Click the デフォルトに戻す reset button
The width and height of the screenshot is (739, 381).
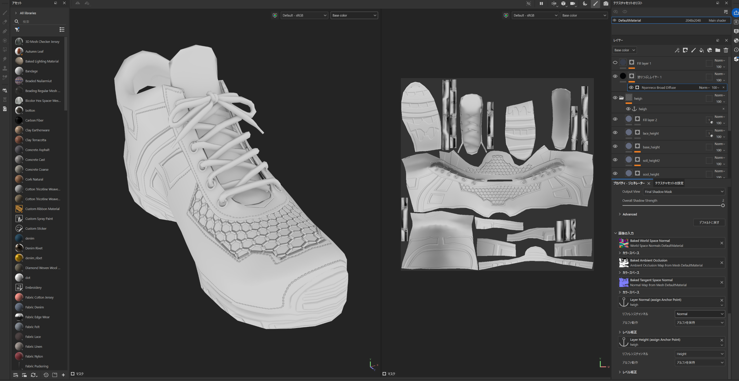coord(709,222)
